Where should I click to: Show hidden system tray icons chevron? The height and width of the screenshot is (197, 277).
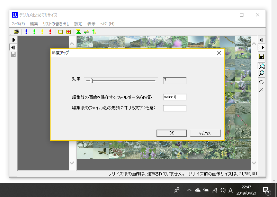click(x=189, y=190)
